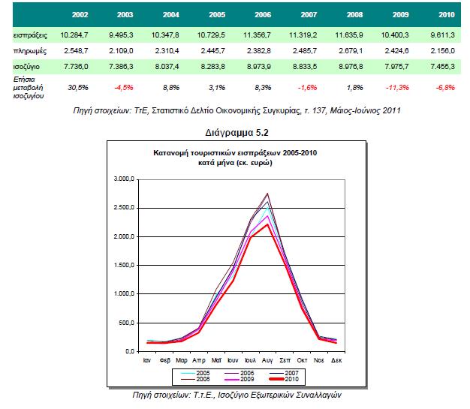
Task: Click cell value 11.635,9
Action: (349, 35)
